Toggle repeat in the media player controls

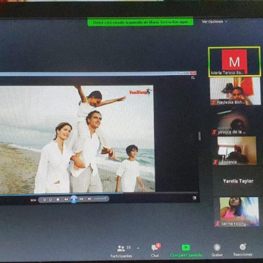pos(51,200)
